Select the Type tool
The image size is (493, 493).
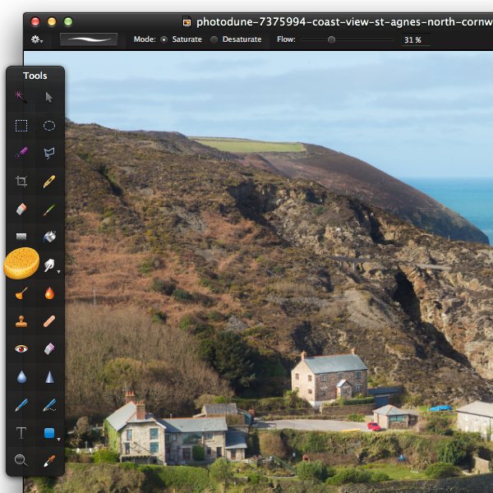(21, 433)
